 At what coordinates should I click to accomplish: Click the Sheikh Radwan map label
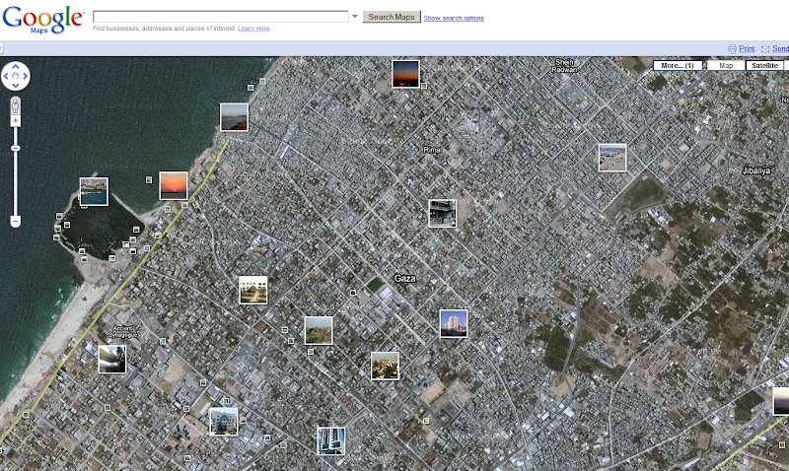564,66
